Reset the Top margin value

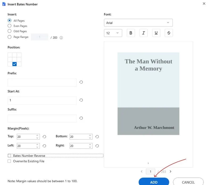click(x=44, y=137)
